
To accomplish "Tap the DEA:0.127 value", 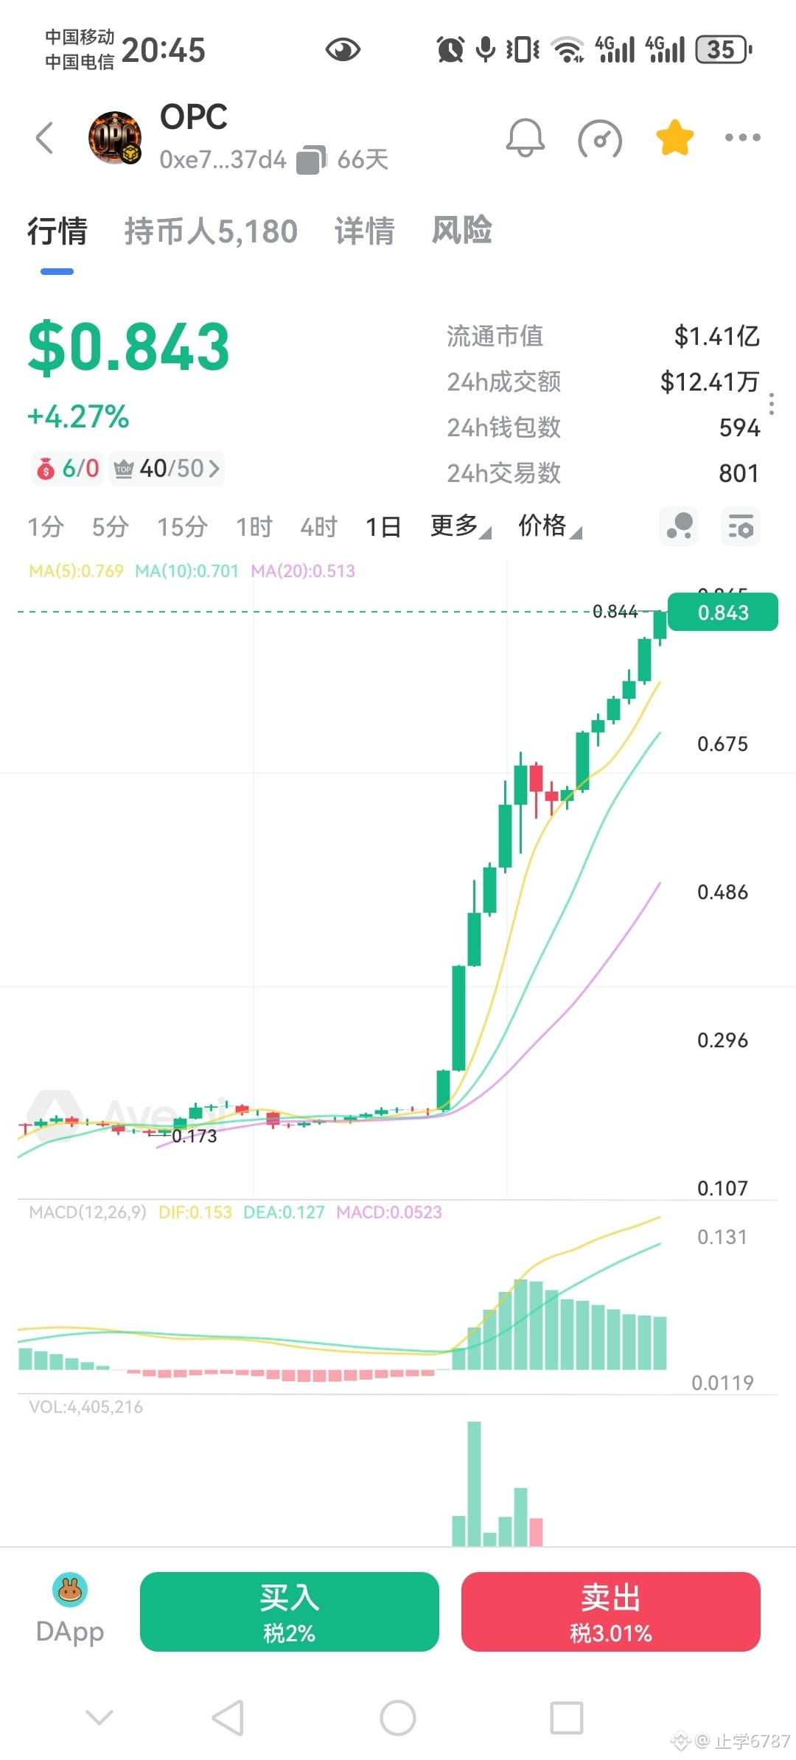I will pos(284,1212).
